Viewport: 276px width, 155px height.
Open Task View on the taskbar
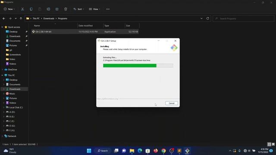tap(116, 151)
